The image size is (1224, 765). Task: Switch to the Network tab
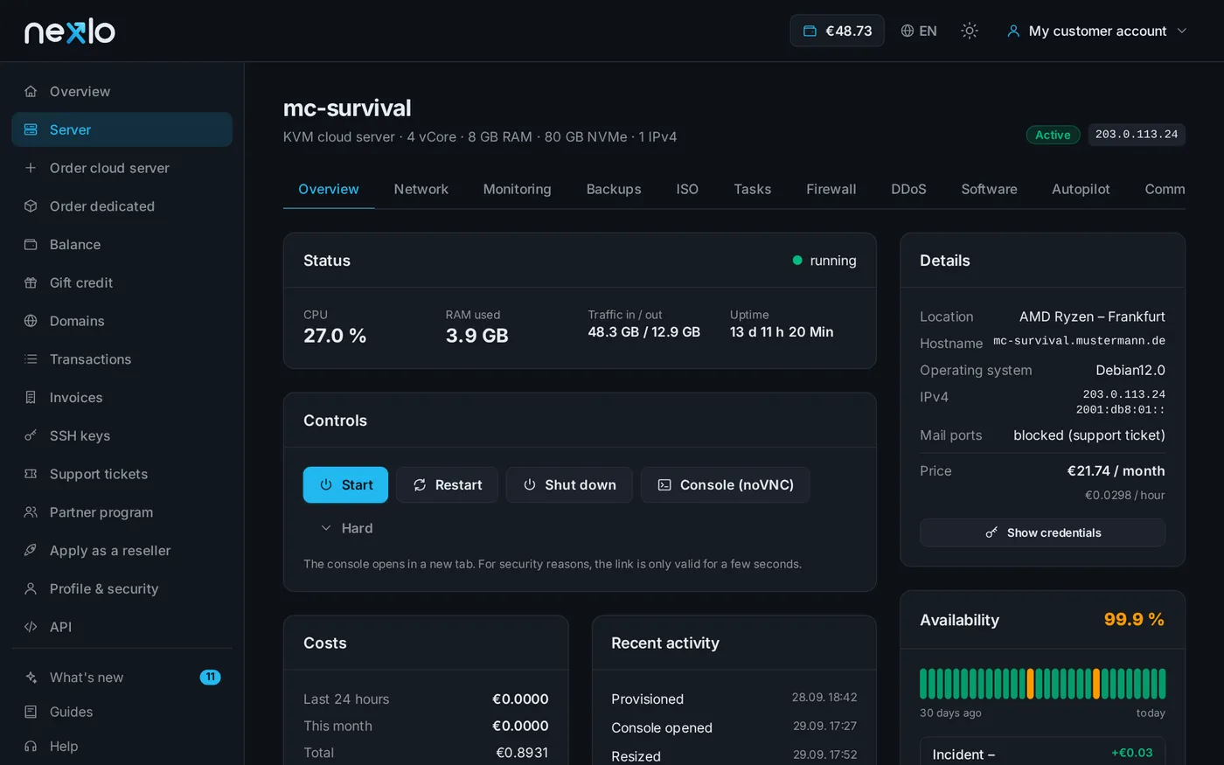[x=421, y=189]
